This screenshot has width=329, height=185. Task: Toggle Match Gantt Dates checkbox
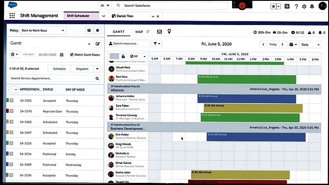tap(72, 55)
